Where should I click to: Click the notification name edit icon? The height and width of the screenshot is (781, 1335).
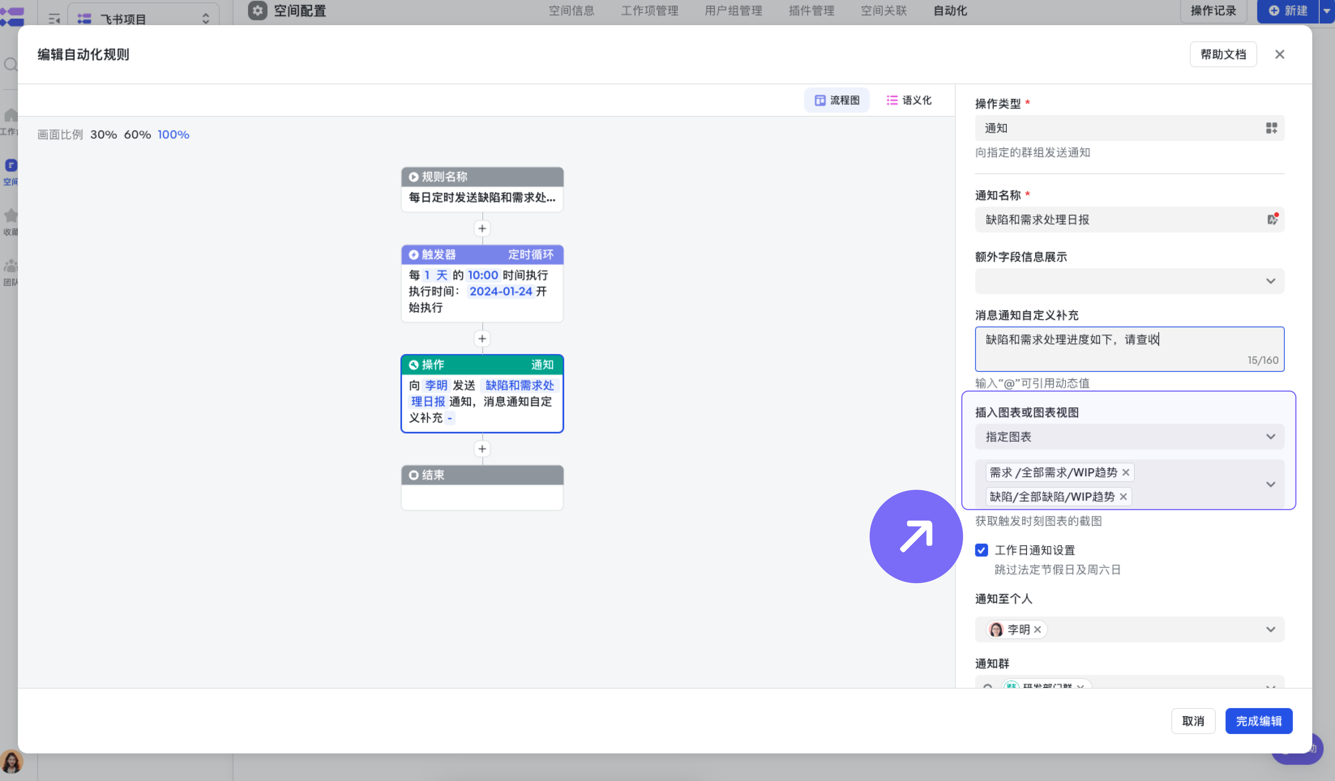pyautogui.click(x=1273, y=219)
